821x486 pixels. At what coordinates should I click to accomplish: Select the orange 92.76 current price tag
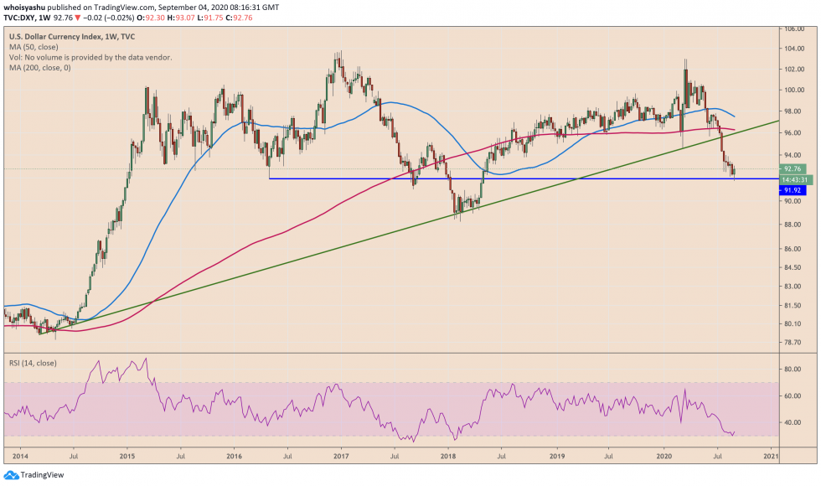793,168
